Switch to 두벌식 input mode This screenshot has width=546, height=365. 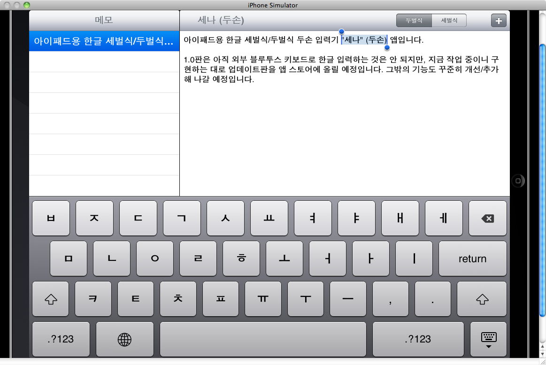(414, 21)
